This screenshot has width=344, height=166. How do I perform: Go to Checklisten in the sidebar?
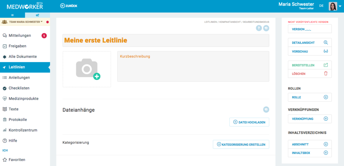tap(19, 88)
